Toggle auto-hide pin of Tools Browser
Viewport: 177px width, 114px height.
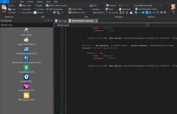48,21
